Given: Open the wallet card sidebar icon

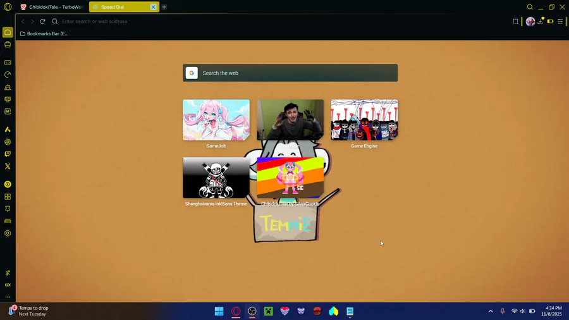Looking at the screenshot, I should pos(8,221).
